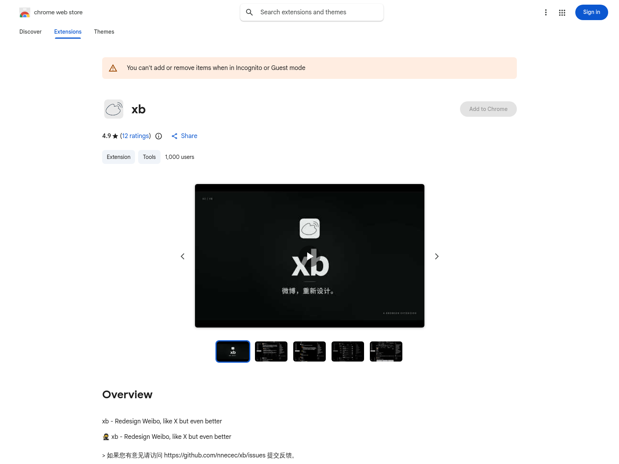Click the chrome web store title text

tap(58, 12)
